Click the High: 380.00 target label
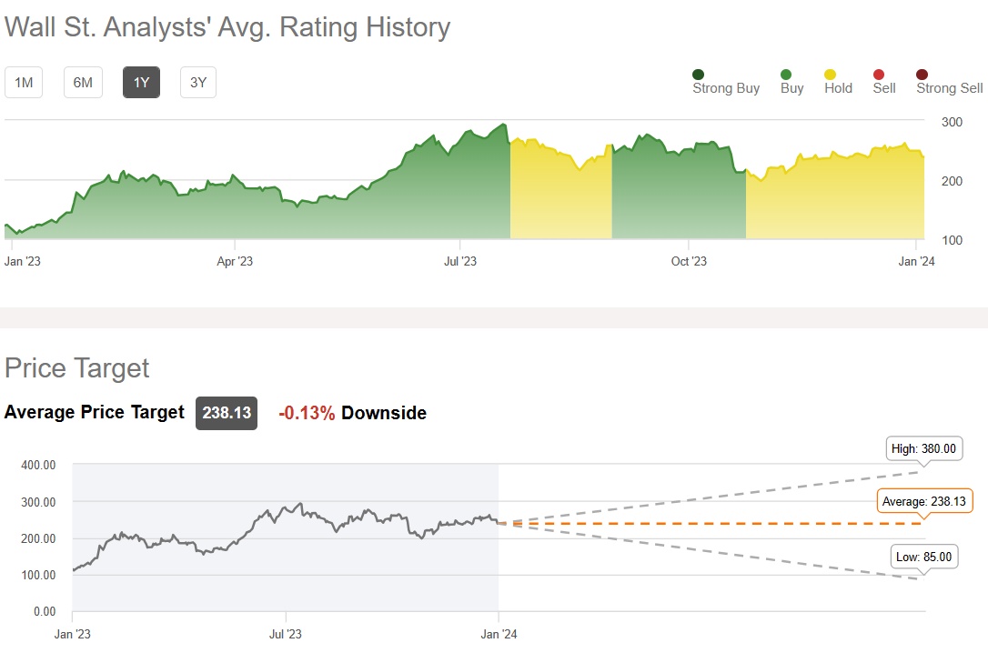 pos(923,448)
